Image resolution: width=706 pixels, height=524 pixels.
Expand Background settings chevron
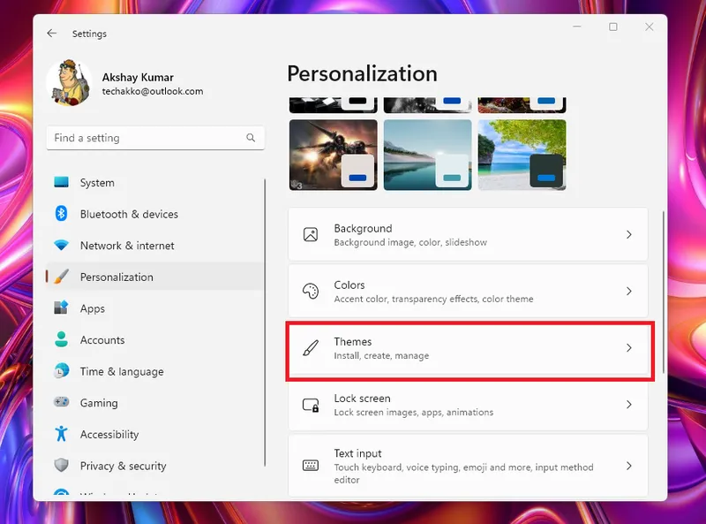tap(629, 234)
